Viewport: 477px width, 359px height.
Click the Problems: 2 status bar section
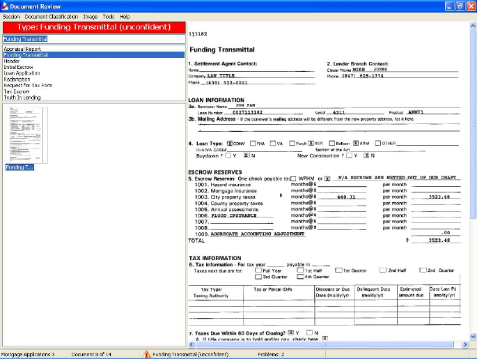coord(272,354)
